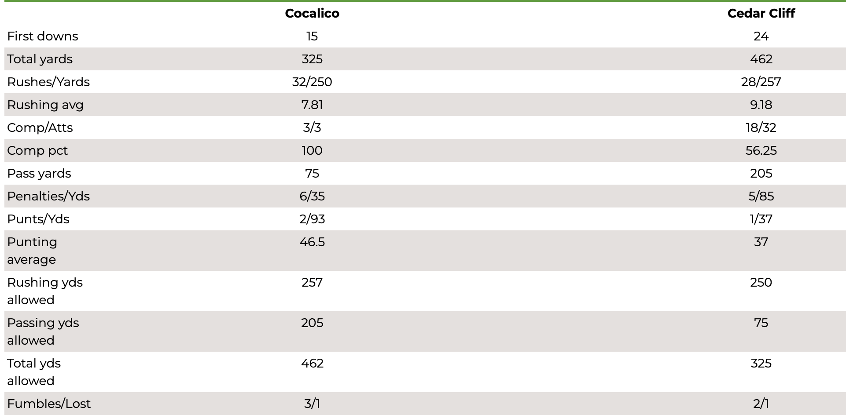Click the Punts/Yds row label
846x415 pixels.
pyautogui.click(x=38, y=219)
